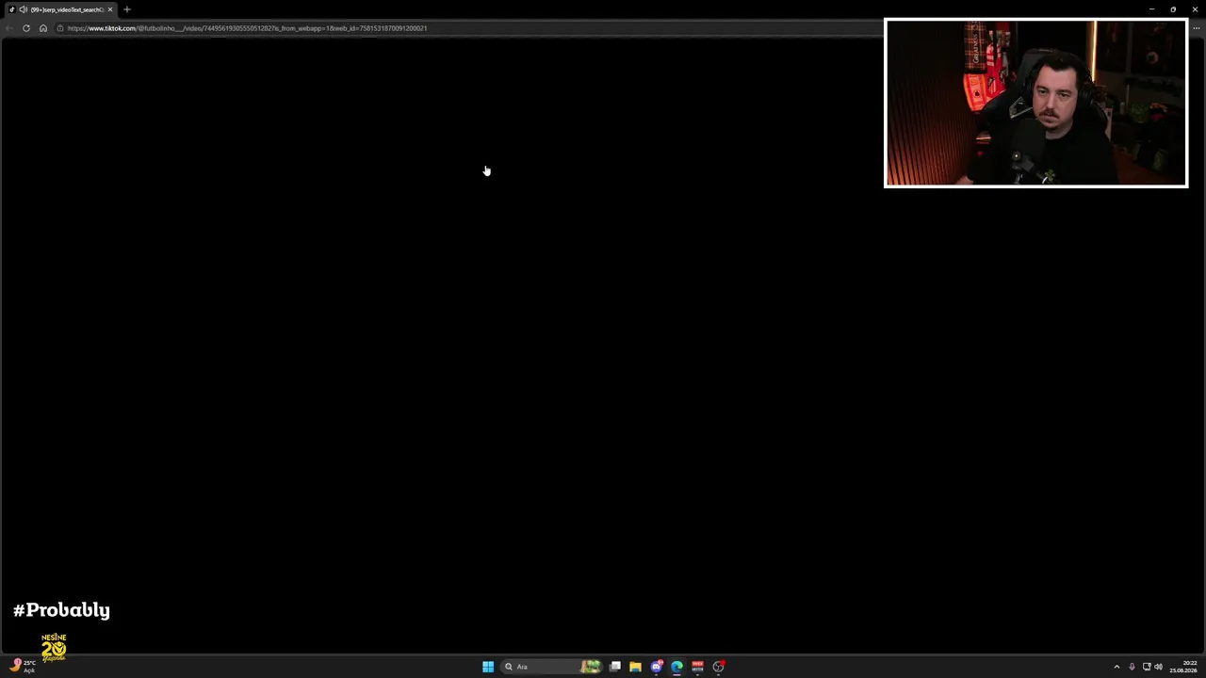Image resolution: width=1206 pixels, height=678 pixels.
Task: Open a new browser tab
Action: [127, 9]
